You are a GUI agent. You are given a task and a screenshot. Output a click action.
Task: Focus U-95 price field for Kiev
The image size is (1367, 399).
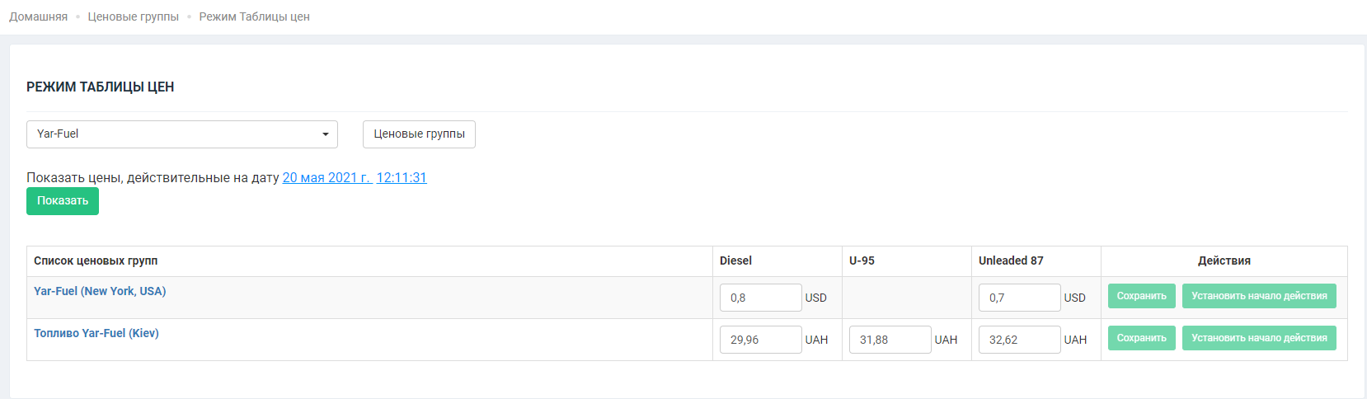point(890,340)
